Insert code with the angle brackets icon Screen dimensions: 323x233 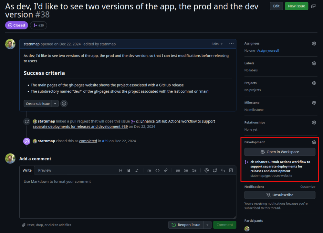(157, 170)
